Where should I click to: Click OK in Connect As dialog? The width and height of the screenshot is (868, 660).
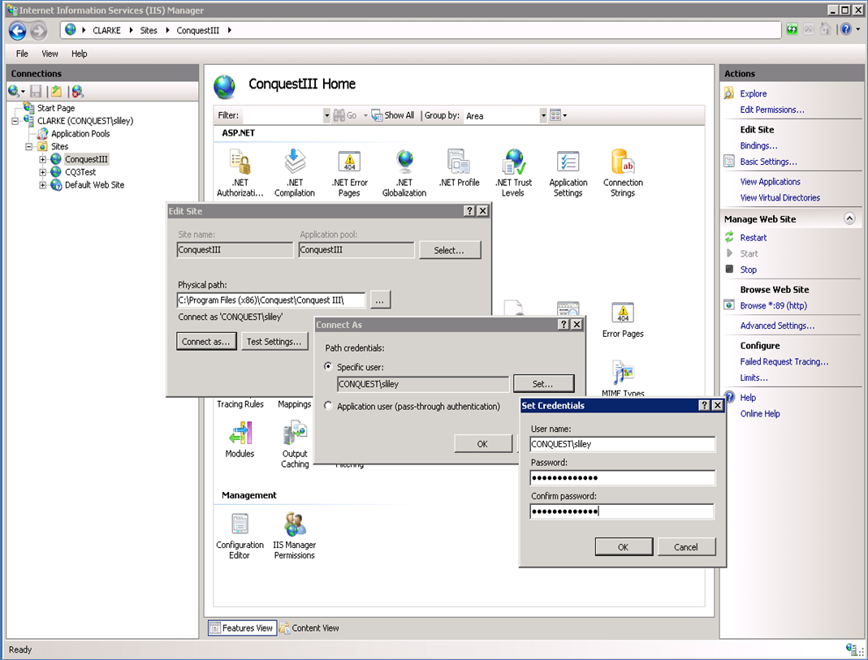tap(482, 444)
